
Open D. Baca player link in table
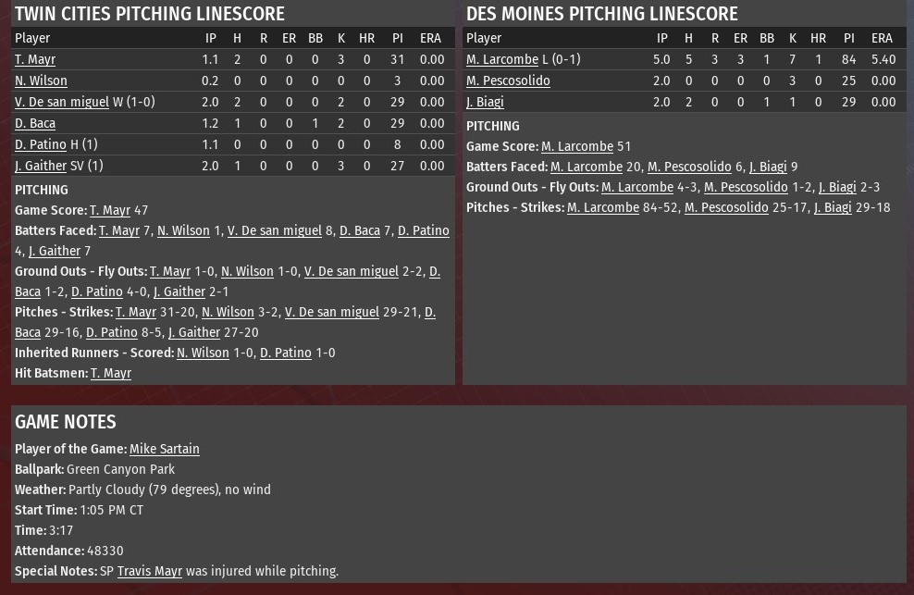(x=35, y=123)
